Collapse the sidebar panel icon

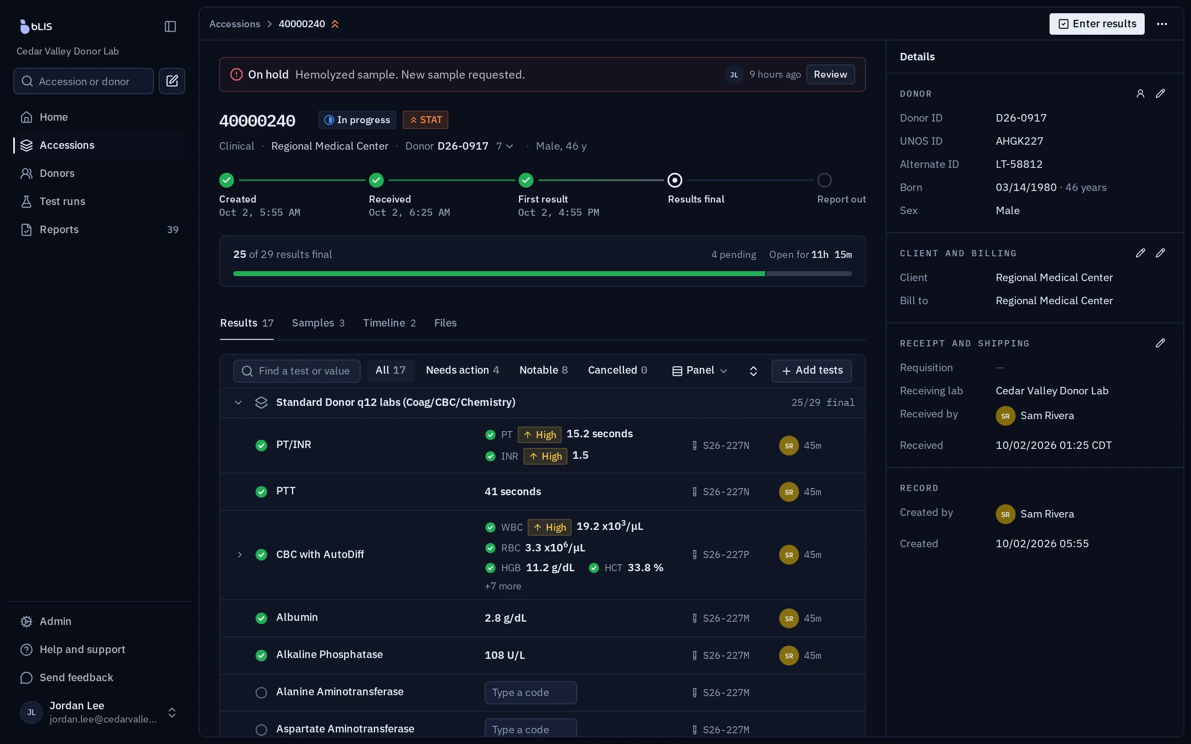(170, 26)
